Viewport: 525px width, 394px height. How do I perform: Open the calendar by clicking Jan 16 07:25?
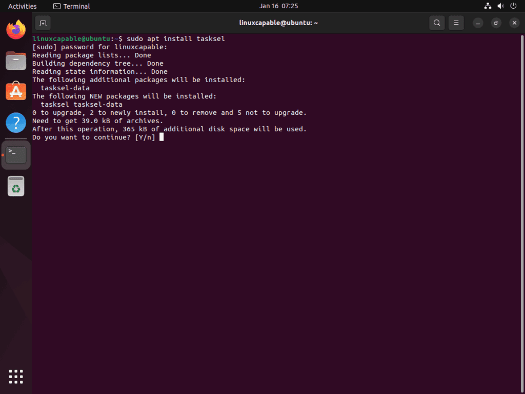tap(278, 6)
